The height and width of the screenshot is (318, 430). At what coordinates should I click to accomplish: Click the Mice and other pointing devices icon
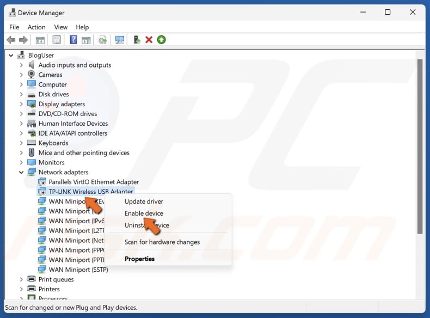point(32,152)
